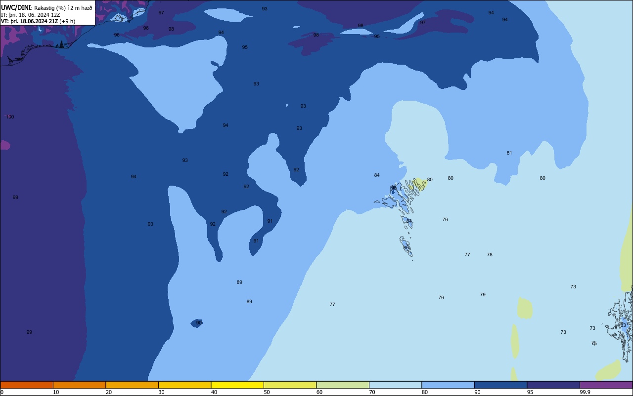Click the legend tick label '50'
This screenshot has height=396, width=633.
coord(267,392)
